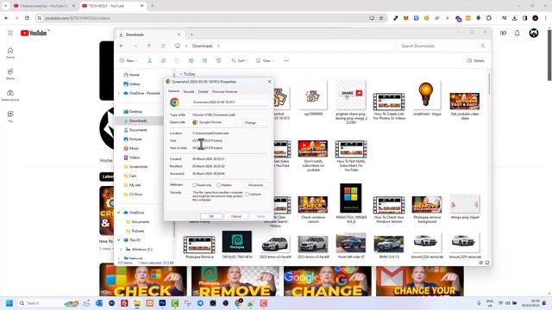Click the YouTube Create video icon
Screen dimensions: 552x310
click(503, 33)
